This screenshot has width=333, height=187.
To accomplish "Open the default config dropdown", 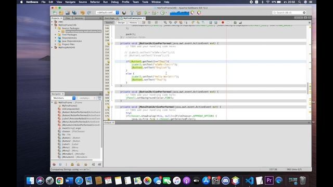I will pyautogui.click(x=107, y=12).
